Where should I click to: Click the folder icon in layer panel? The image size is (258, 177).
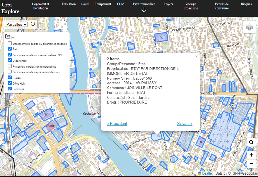click(x=8, y=37)
